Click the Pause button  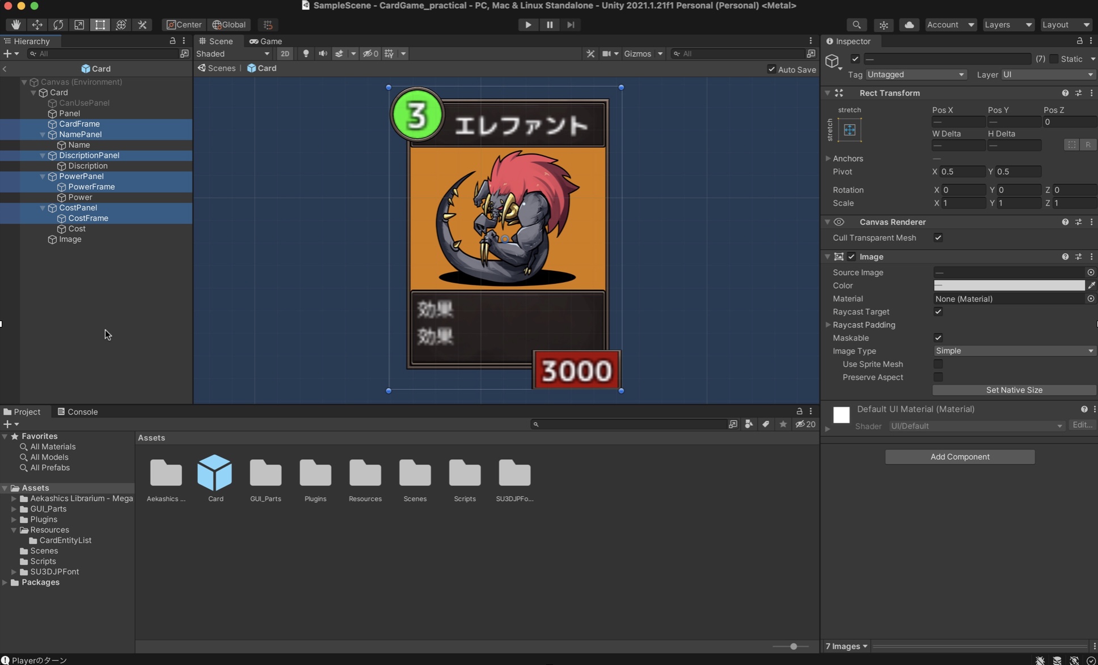(x=549, y=24)
